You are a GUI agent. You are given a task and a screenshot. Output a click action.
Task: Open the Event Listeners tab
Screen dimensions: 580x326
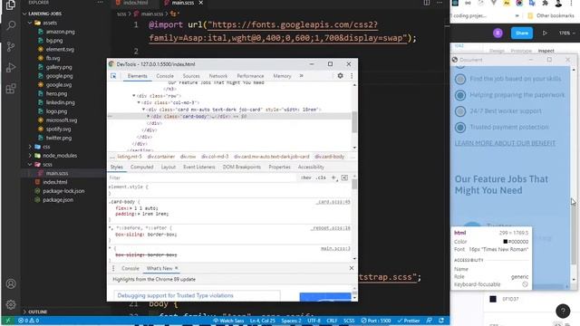(199, 167)
